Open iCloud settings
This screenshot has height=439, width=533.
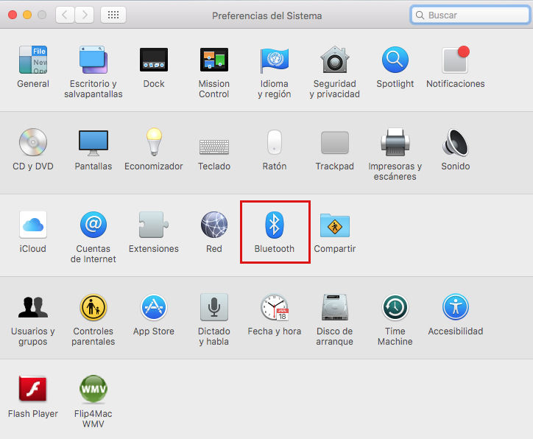[x=33, y=225]
